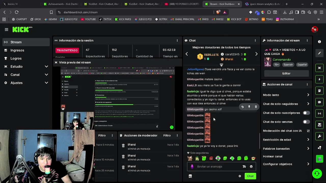
Task: Switch to the iparsi stream analytics tab
Action: pyautogui.click(x=262, y=4)
